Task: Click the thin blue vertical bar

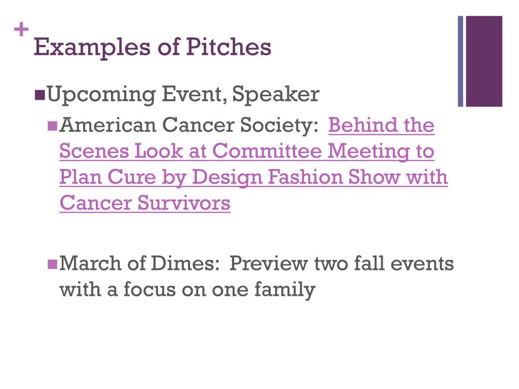Action: pos(460,61)
